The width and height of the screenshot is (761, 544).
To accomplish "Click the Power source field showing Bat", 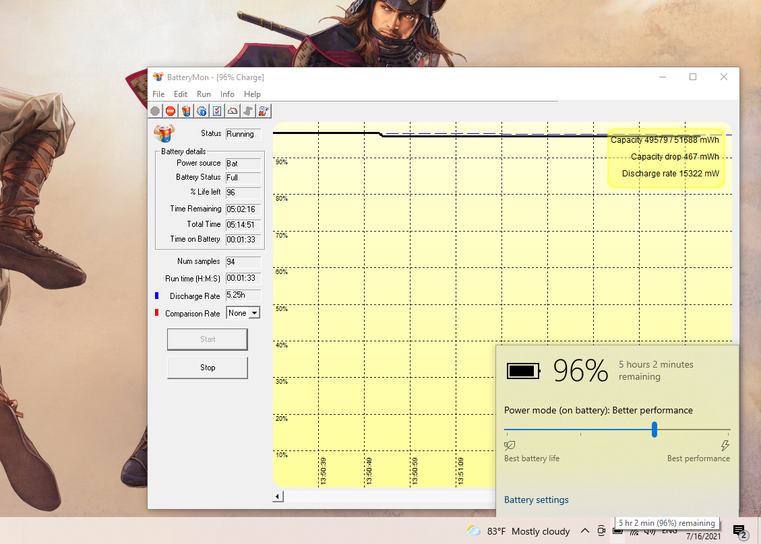I will pos(243,164).
